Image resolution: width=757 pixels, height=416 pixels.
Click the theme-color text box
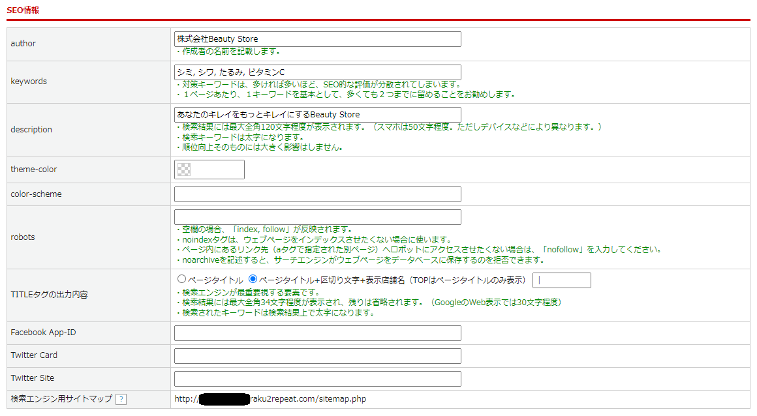(209, 170)
